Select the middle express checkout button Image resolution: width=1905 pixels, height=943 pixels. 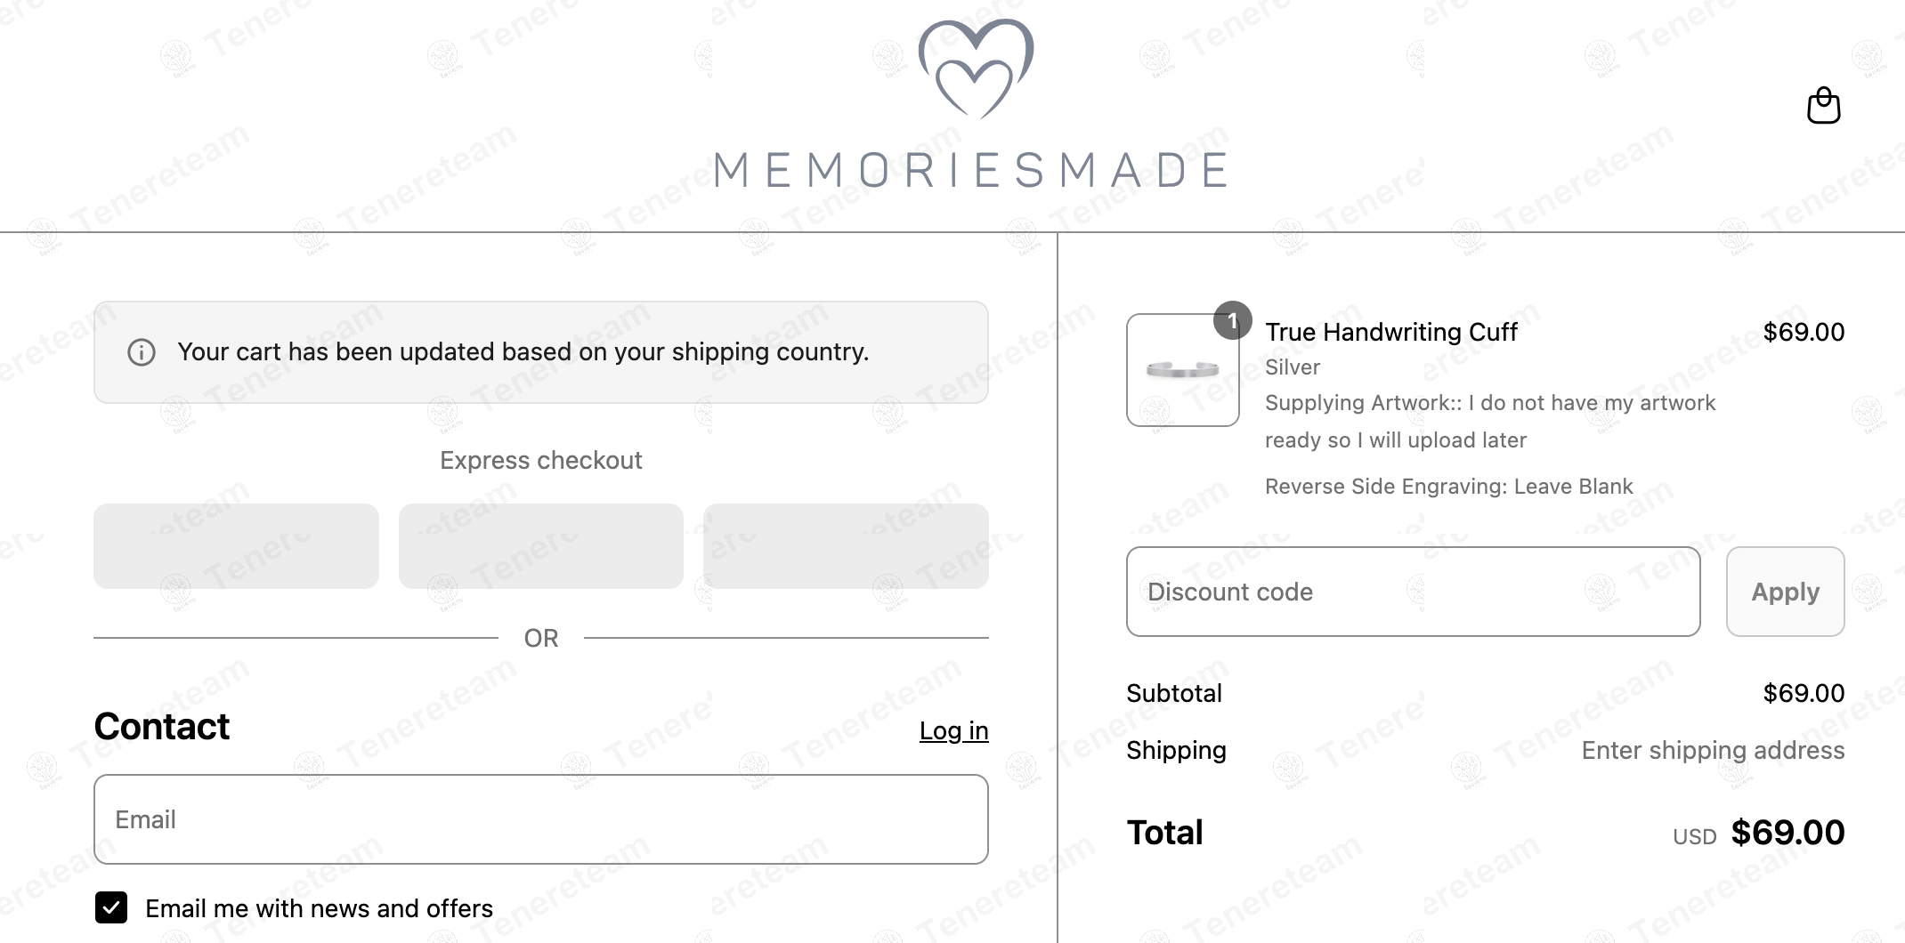540,546
